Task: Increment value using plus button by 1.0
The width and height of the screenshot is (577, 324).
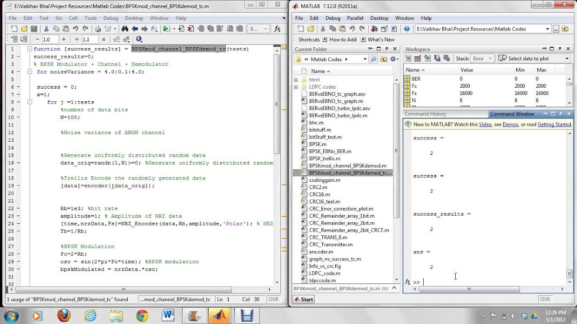Action: [64, 40]
